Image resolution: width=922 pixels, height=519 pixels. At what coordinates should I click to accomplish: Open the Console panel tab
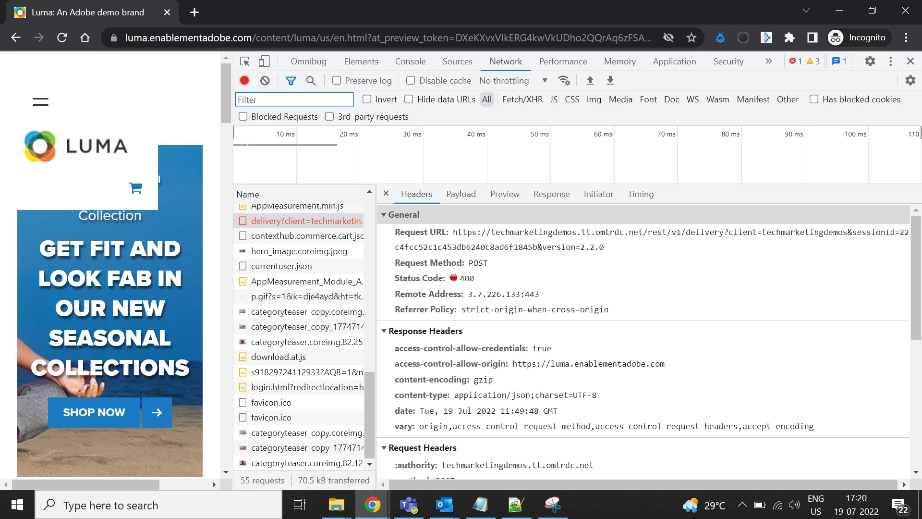coord(410,62)
